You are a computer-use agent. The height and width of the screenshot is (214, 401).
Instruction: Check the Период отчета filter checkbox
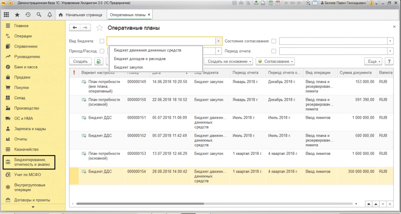tap(274, 51)
